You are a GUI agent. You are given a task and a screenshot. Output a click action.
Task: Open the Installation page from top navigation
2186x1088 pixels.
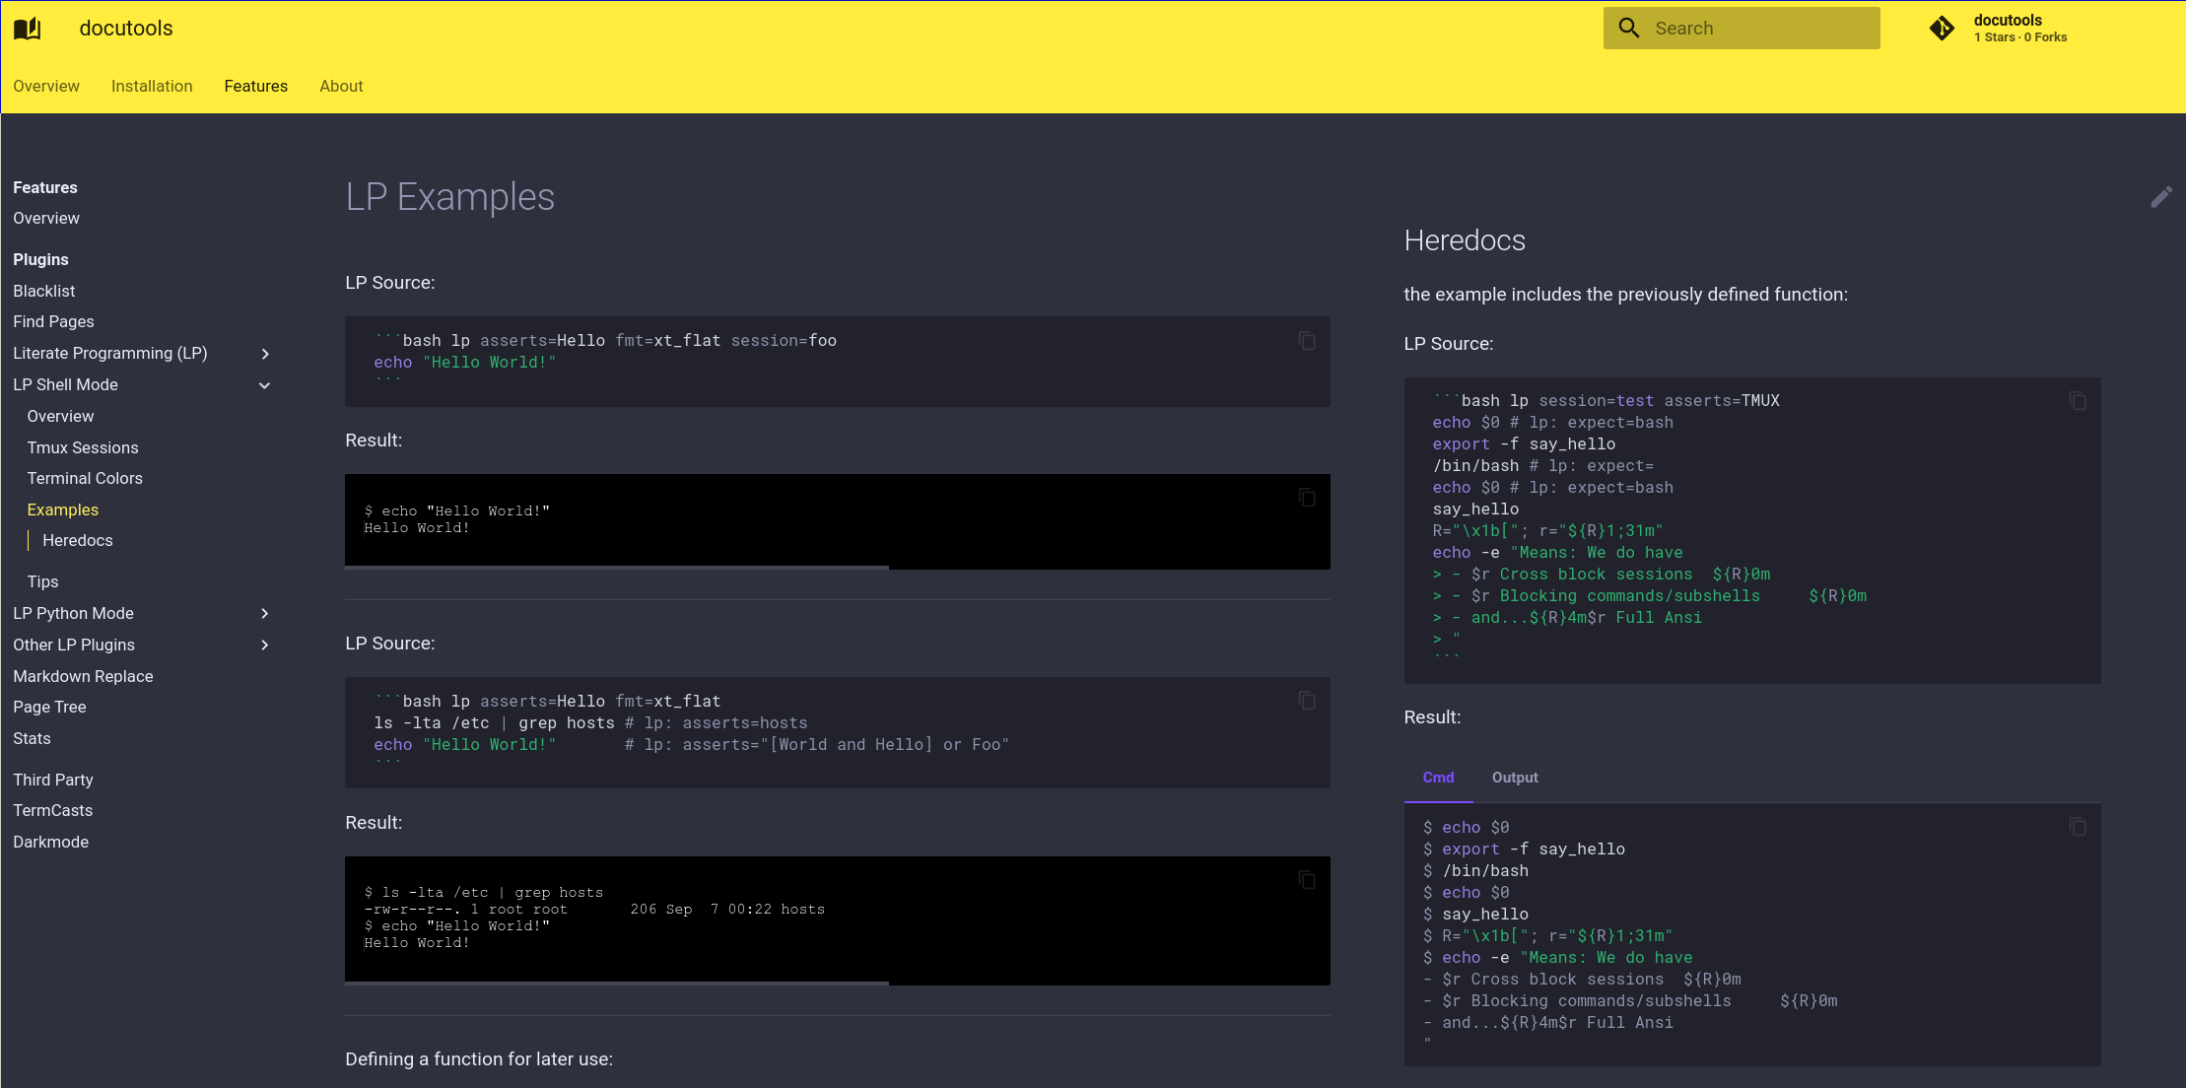(152, 86)
